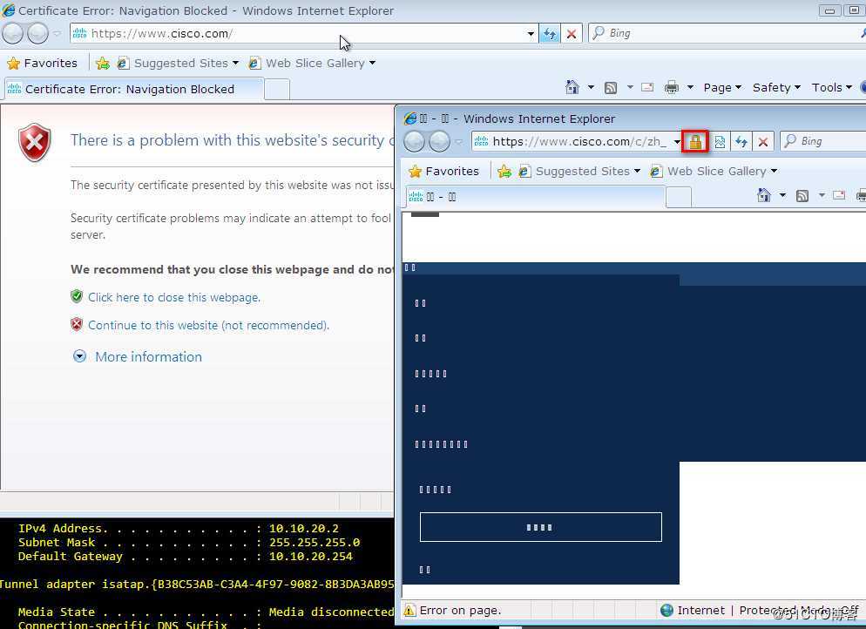Open the Page menu
The height and width of the screenshot is (629, 866).
pyautogui.click(x=722, y=87)
